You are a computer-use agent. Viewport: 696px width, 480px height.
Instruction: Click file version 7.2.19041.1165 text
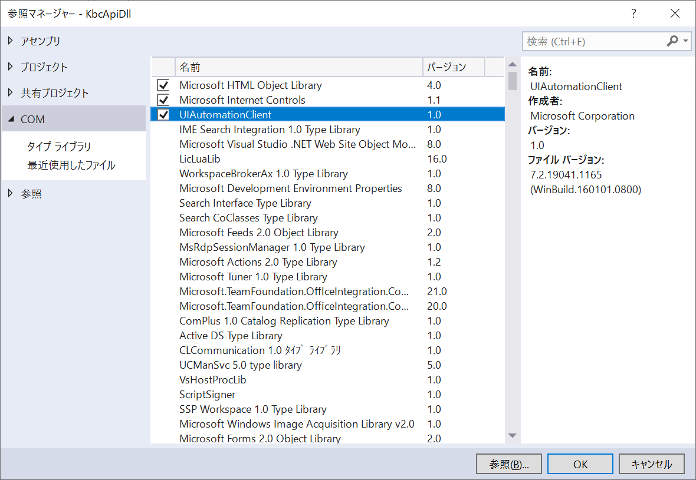[566, 175]
